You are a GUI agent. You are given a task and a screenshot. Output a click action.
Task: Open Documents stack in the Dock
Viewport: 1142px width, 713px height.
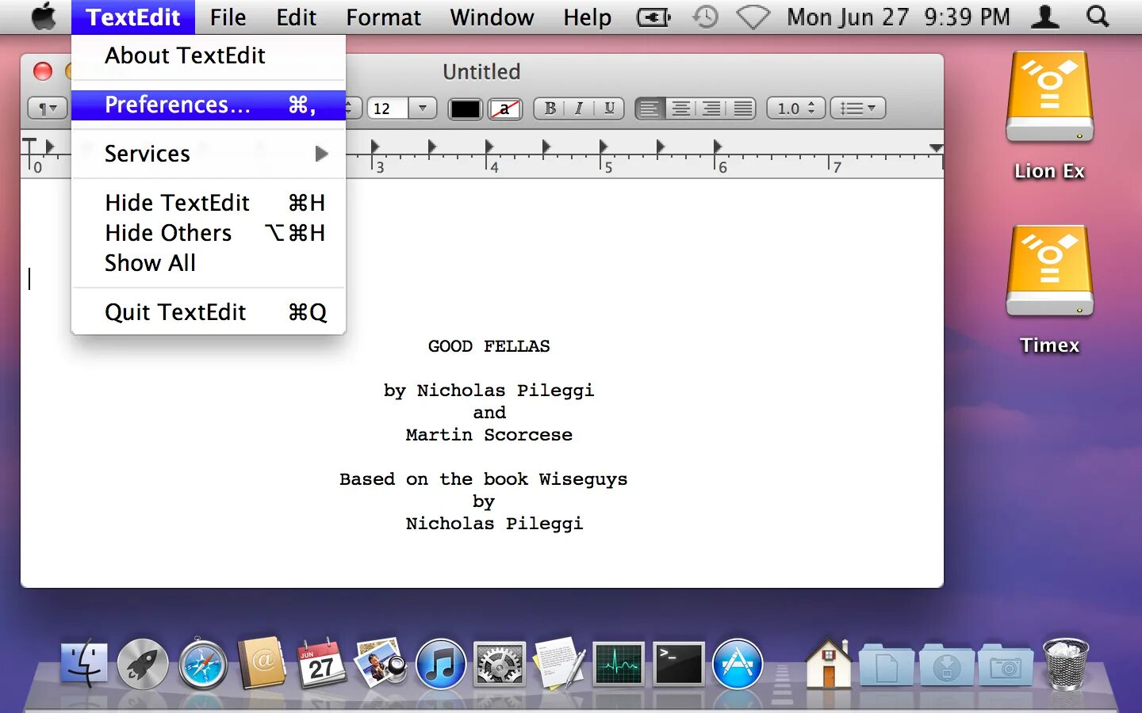coord(887,665)
